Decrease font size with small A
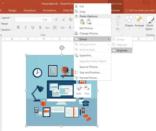The image size is (156, 131). point(64,19)
